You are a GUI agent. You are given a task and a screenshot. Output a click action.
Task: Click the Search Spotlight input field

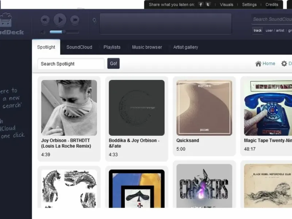click(x=71, y=64)
